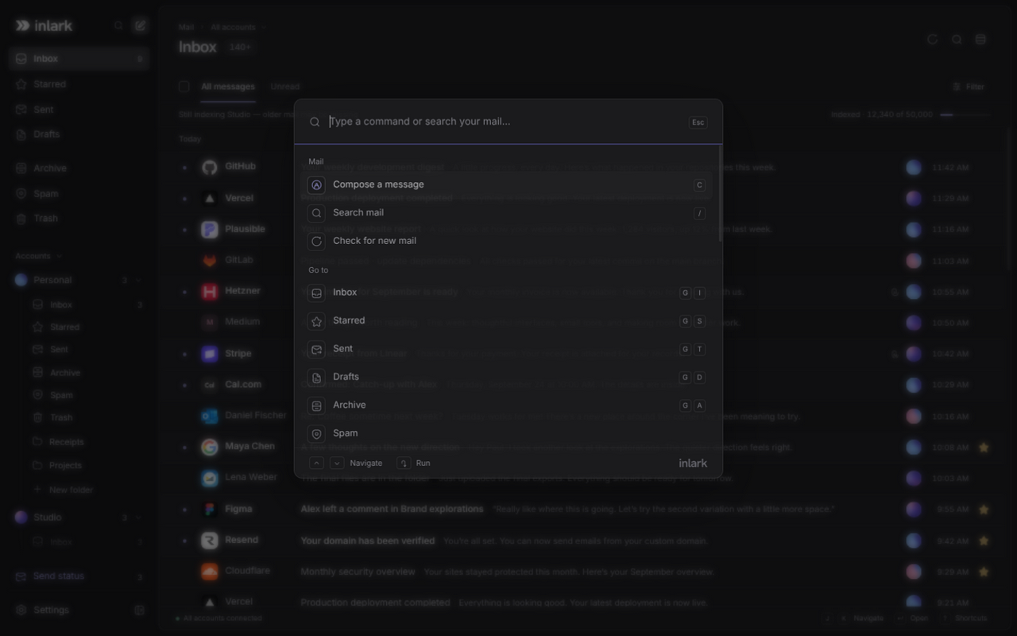
Task: Click the Stripe sender avatar
Action: [209, 354]
